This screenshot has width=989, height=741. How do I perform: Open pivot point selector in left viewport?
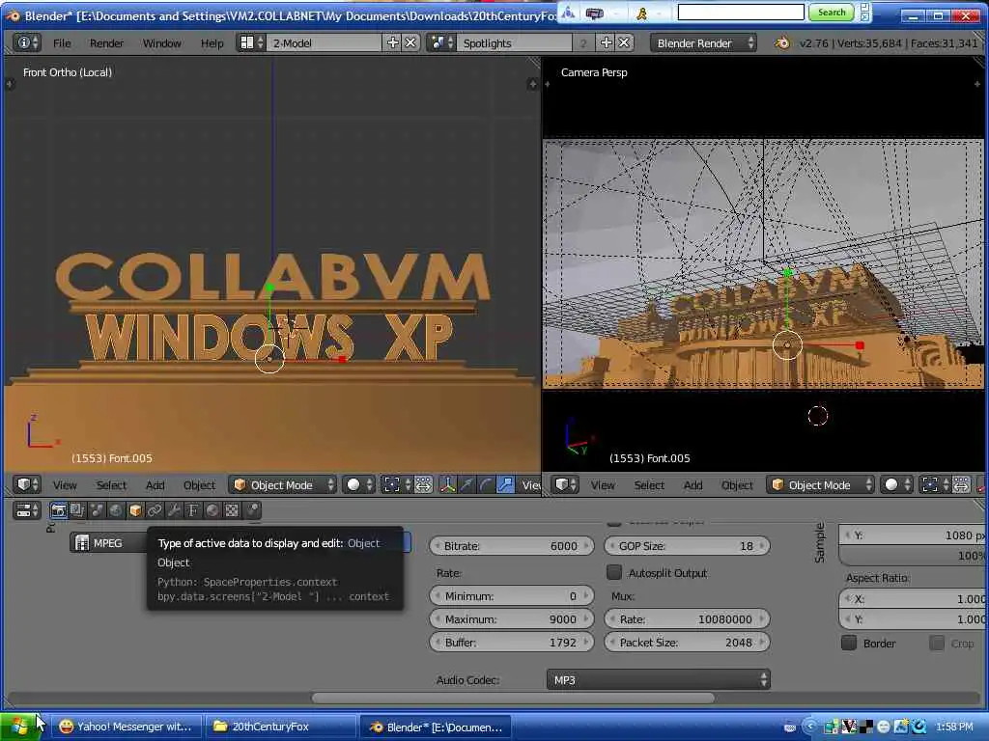click(x=397, y=484)
